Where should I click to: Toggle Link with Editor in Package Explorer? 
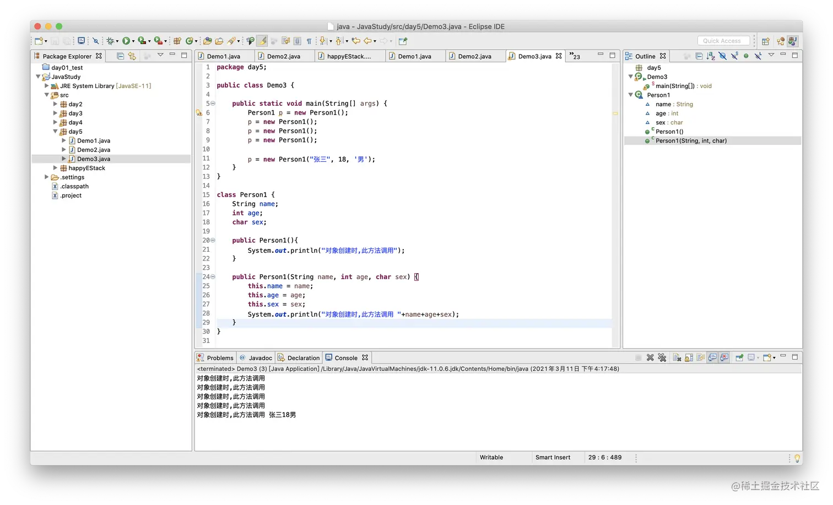tap(132, 56)
